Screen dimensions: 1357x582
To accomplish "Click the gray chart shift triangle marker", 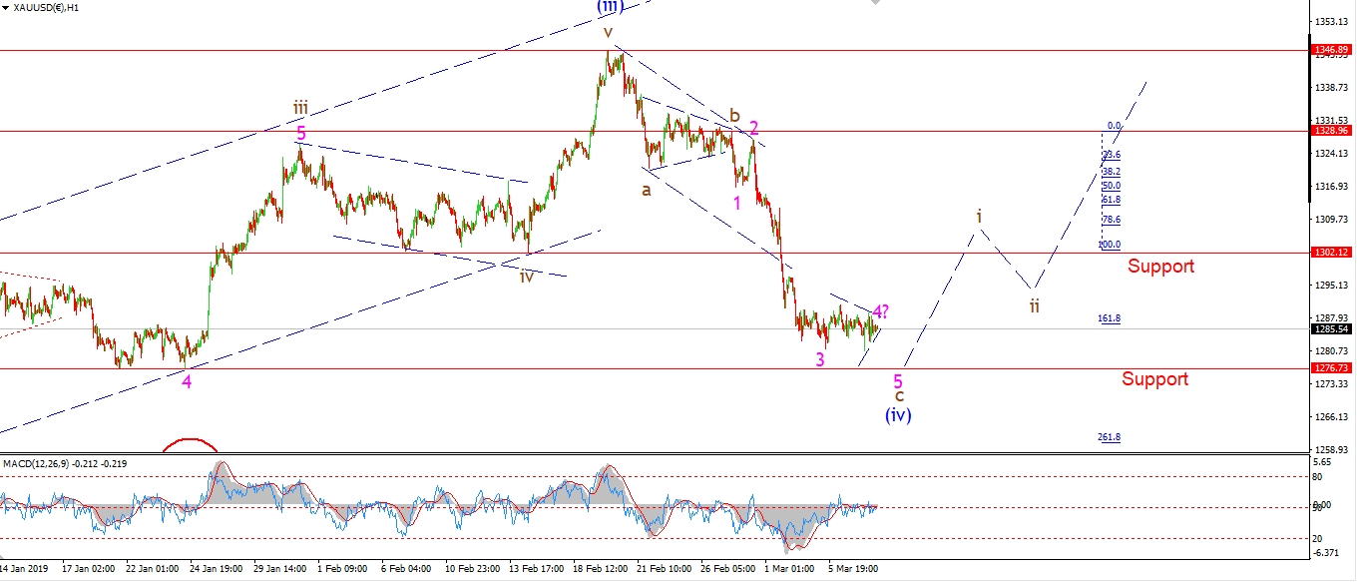I will coord(875,3).
